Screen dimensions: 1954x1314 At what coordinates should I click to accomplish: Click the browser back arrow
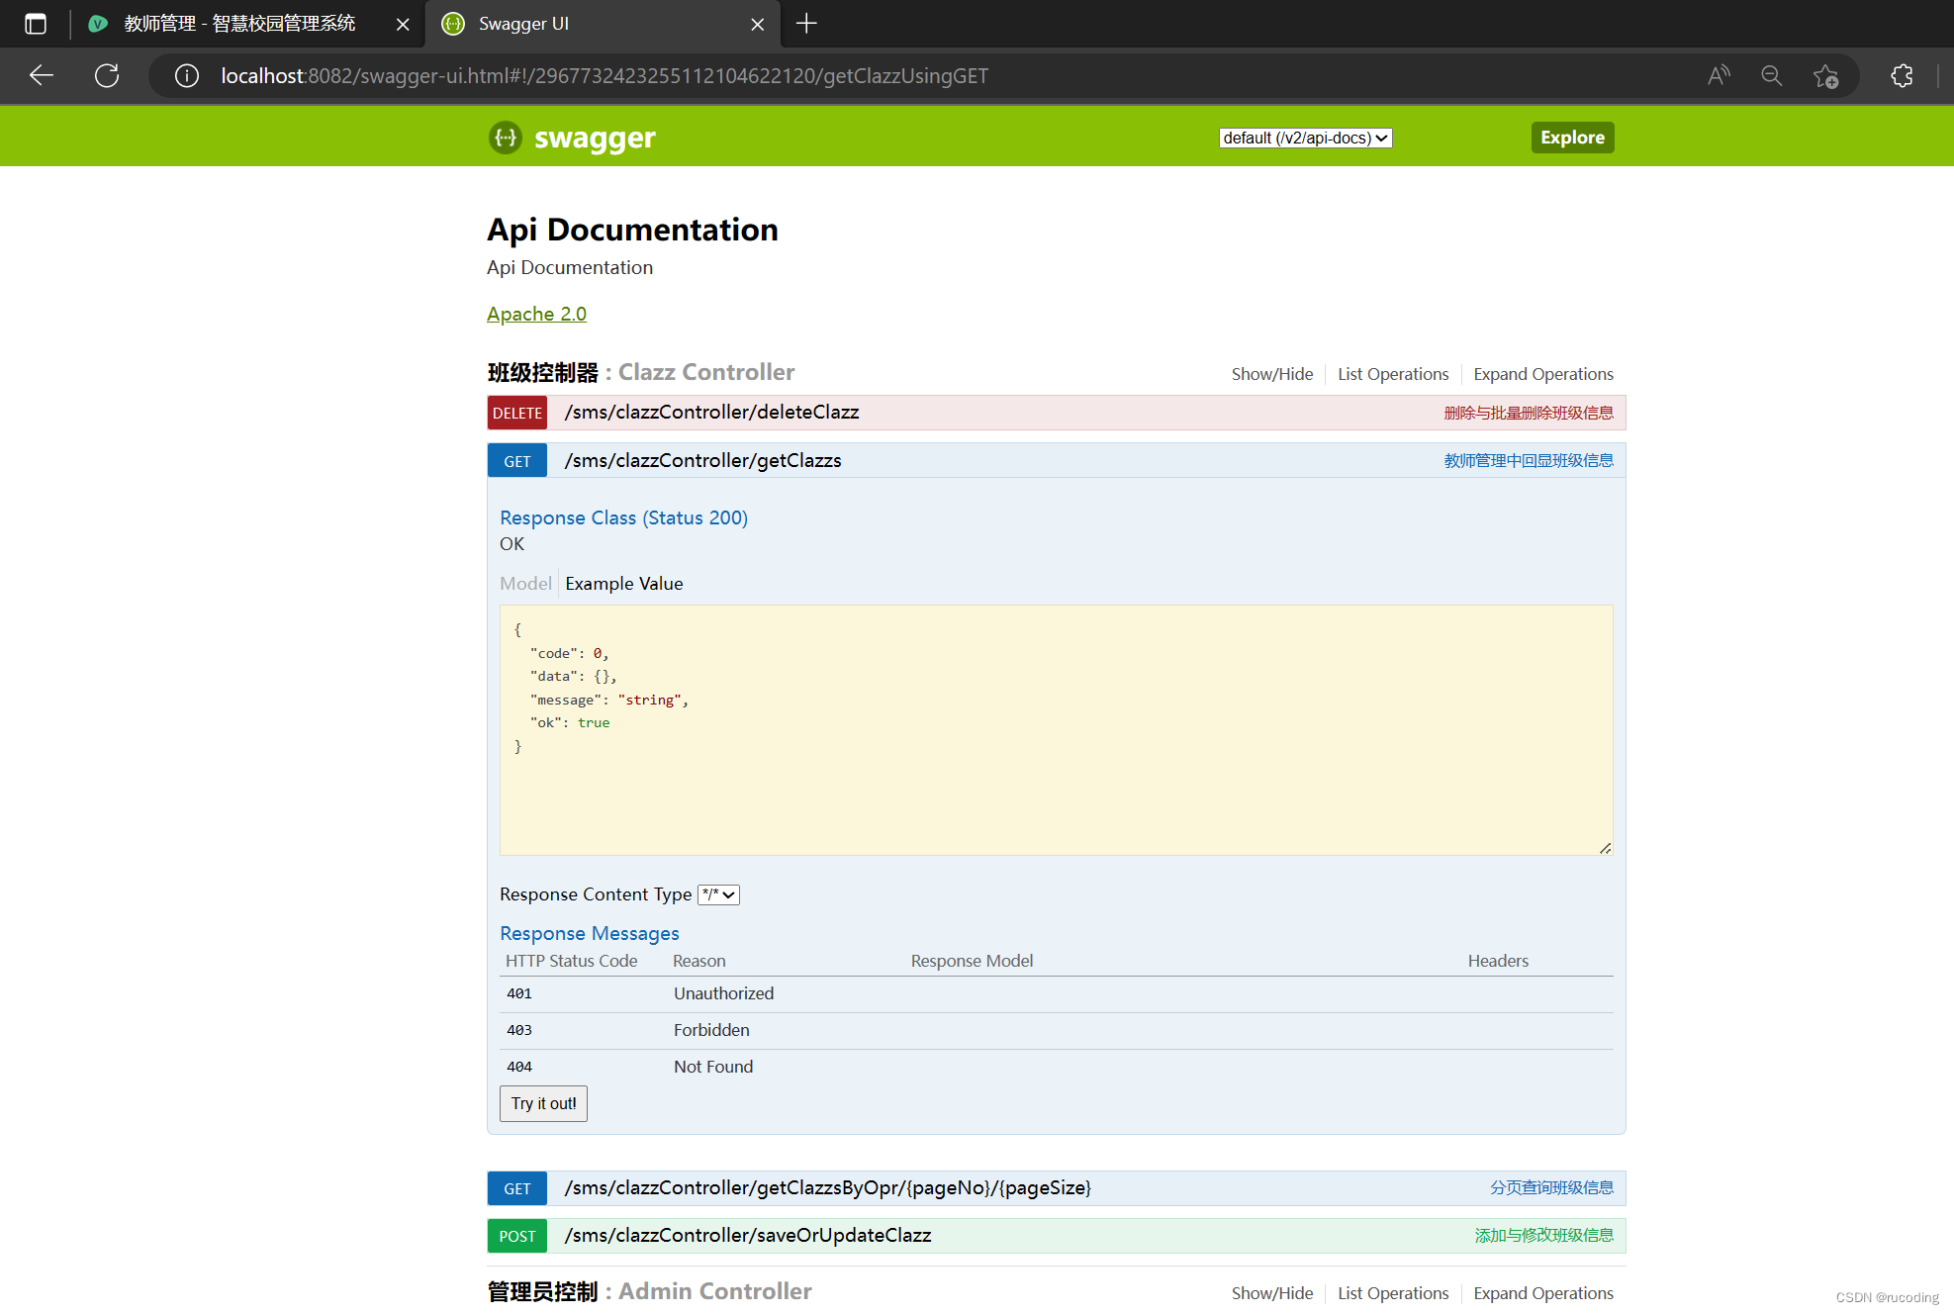[x=42, y=75]
